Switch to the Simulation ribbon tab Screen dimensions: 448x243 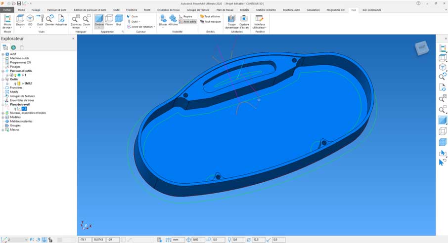(x=313, y=10)
